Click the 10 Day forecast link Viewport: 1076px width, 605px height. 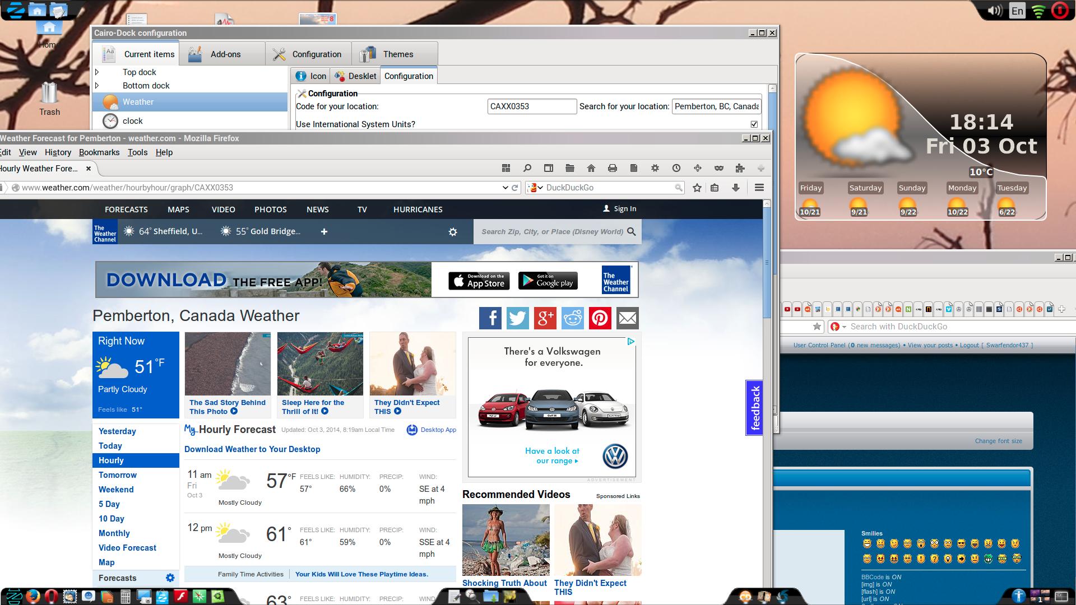pyautogui.click(x=111, y=519)
